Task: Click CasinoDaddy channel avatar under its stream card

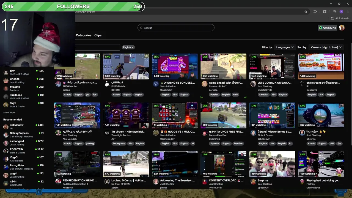Action: 156,133
